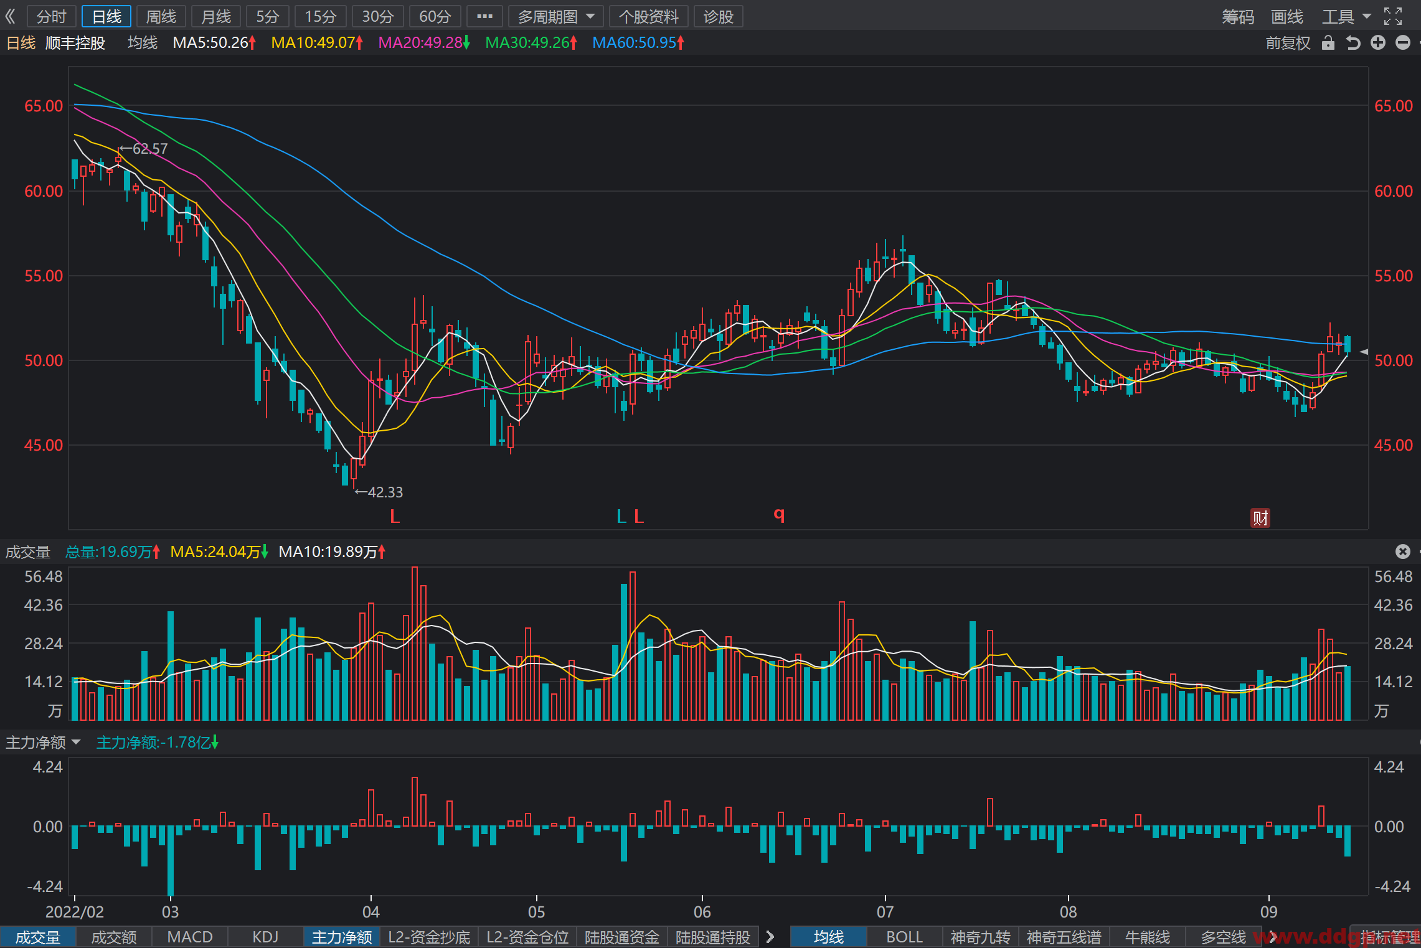Click the undo arrow icon

1353,42
